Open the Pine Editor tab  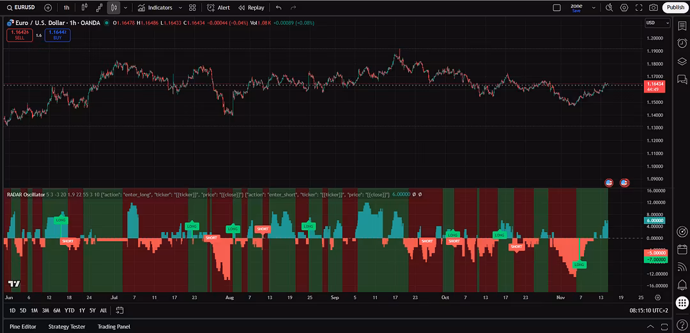click(x=23, y=327)
